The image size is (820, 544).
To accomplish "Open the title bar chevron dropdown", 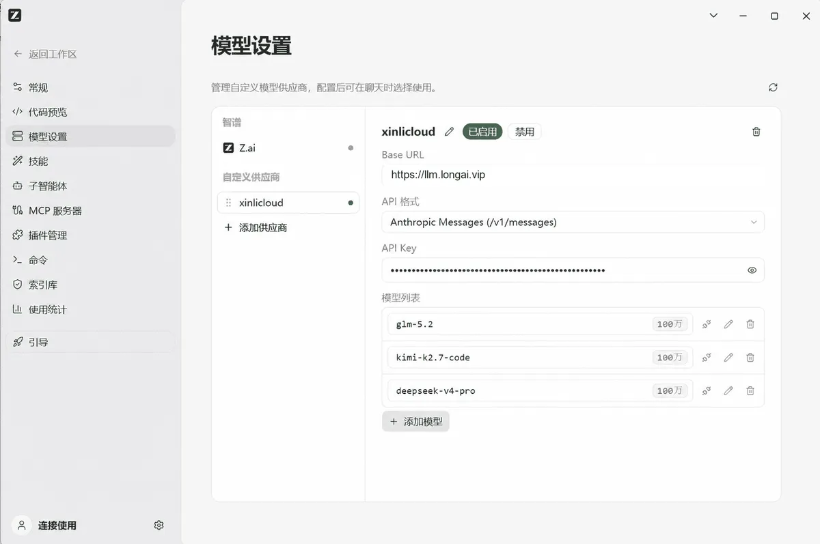I will coord(713,15).
